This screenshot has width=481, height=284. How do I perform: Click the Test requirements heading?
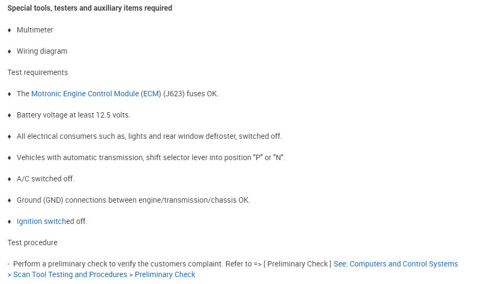[x=38, y=72]
